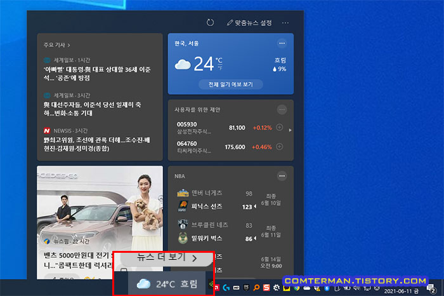Click the 한국, 서울 location title

187,43
